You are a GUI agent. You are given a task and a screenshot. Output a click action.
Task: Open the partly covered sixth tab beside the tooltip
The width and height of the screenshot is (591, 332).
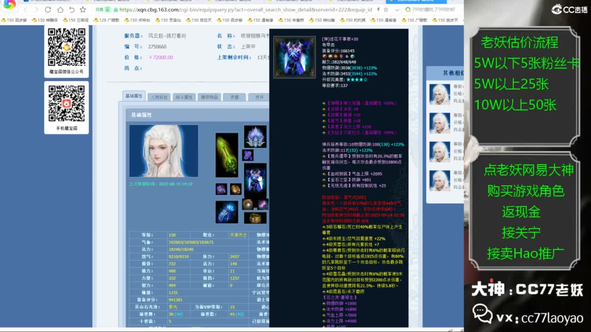pyautogui.click(x=259, y=97)
